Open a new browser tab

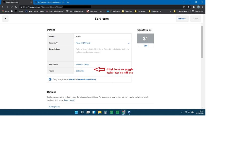68,2
